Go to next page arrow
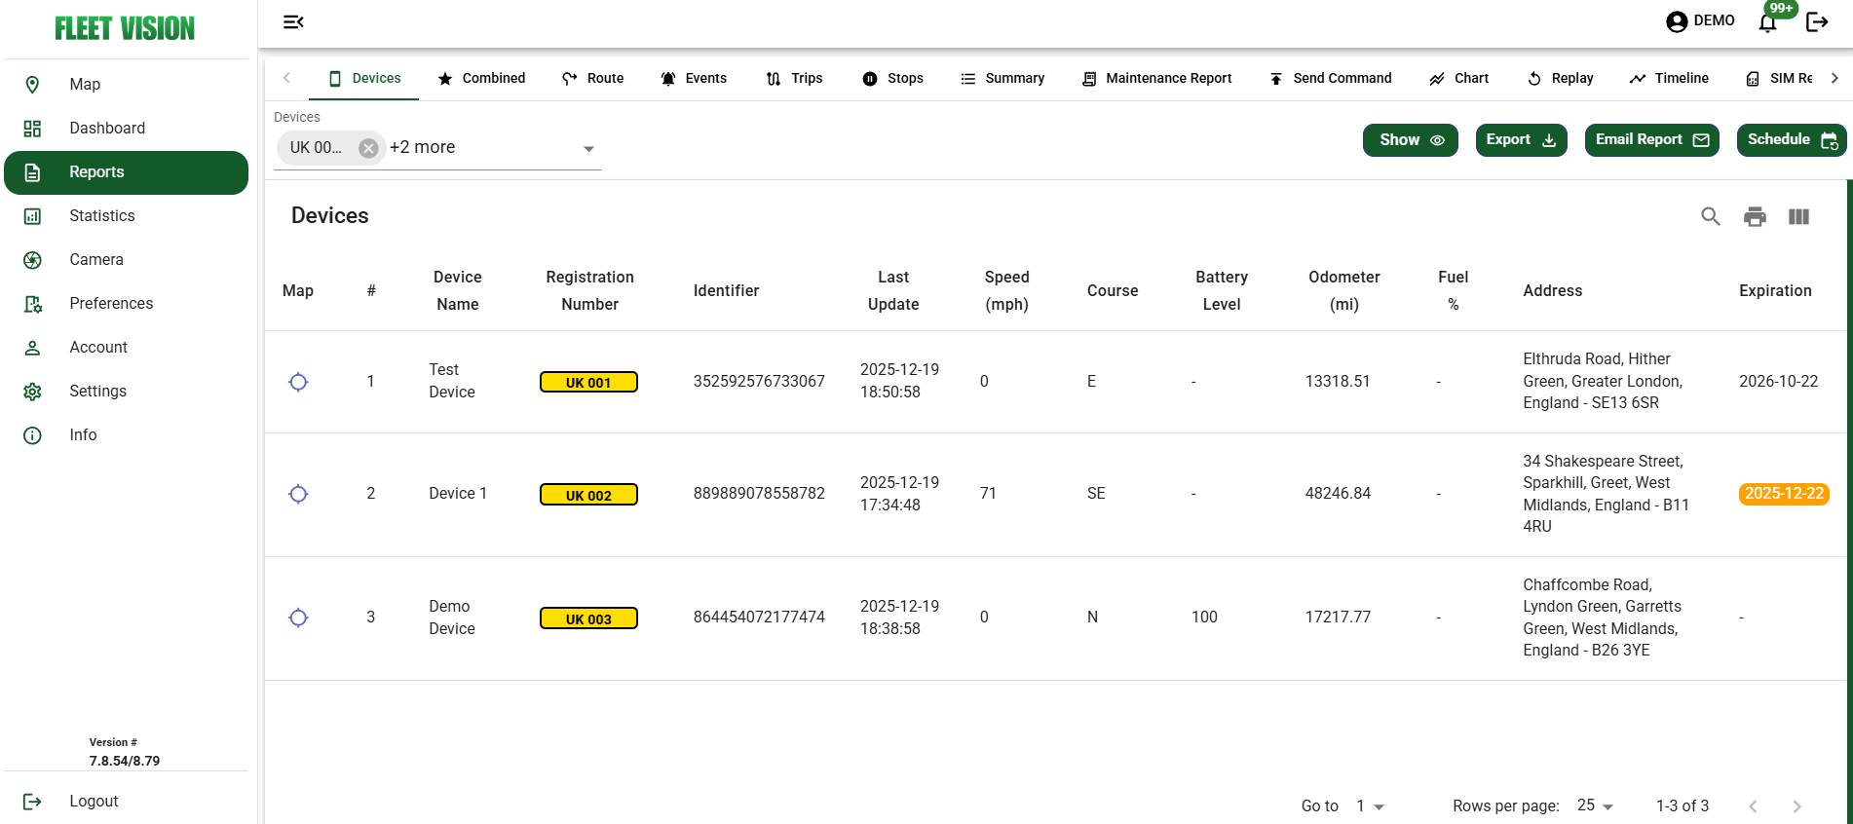 pos(1796,806)
